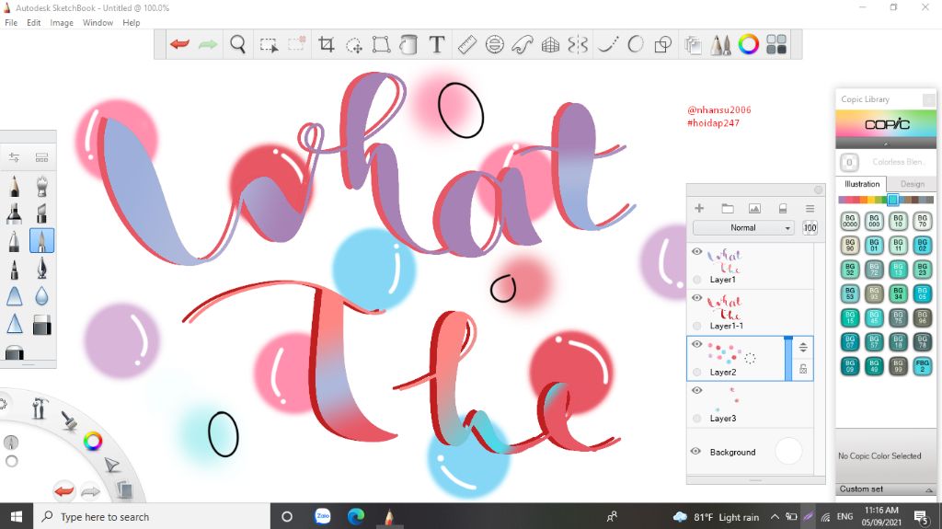This screenshot has width=942, height=529.
Task: Open the Color Editor wheel in toolbar
Action: tap(749, 44)
